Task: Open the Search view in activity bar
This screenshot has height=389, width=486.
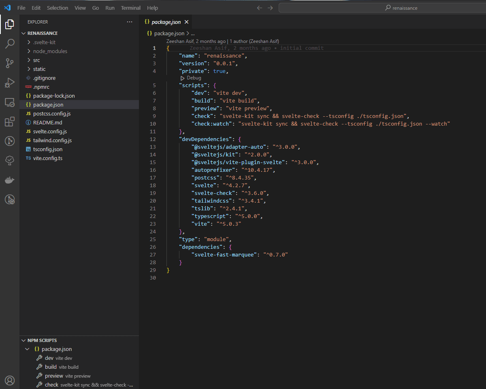Action: tap(10, 44)
